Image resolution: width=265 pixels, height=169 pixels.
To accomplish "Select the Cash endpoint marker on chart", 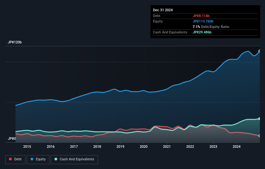I will coord(260,119).
